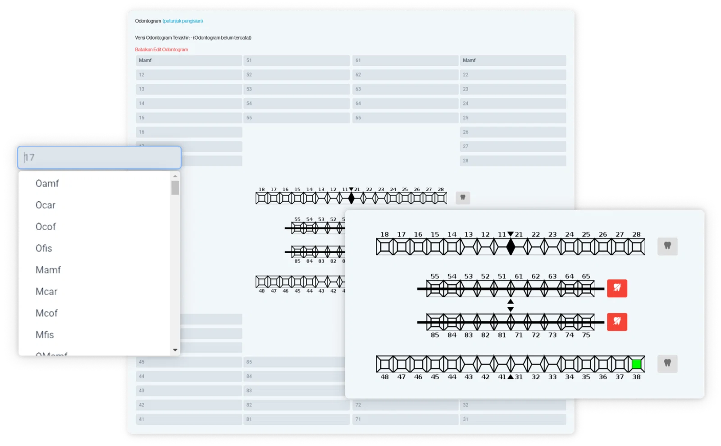The image size is (721, 446).
Task: Click the gray tooth icon beside lower row 48-38
Action: [x=667, y=363]
